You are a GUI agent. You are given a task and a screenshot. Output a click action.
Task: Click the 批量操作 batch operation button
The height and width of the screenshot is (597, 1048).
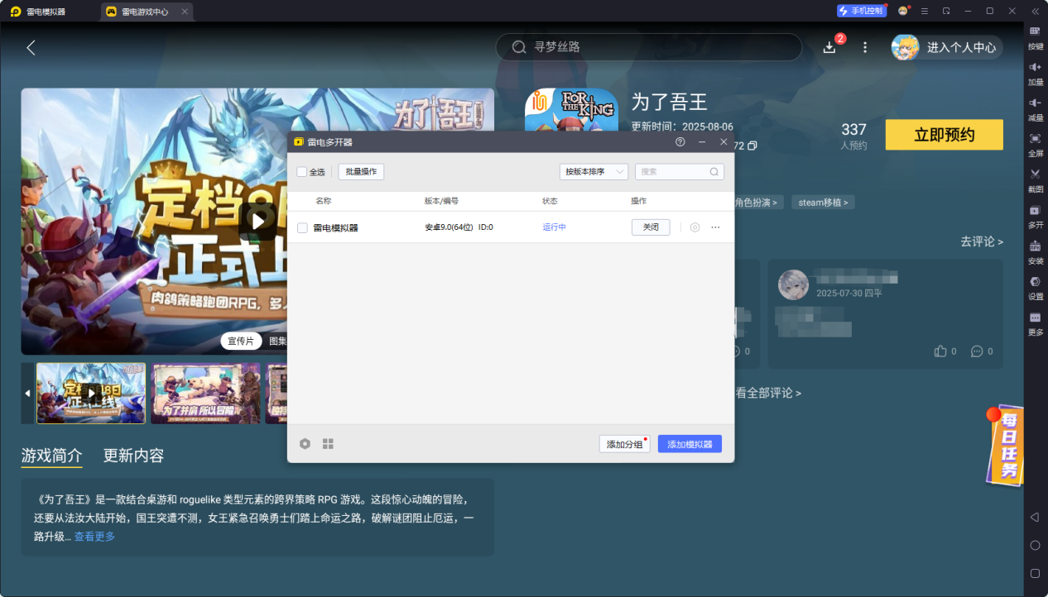click(361, 172)
